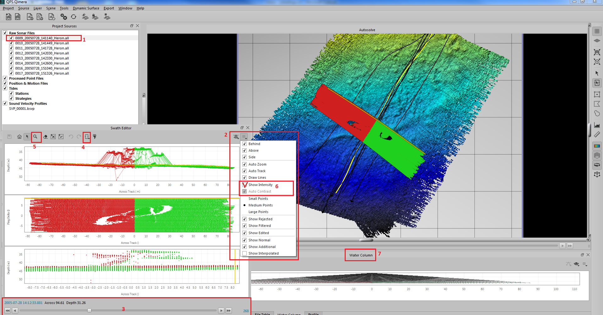Viewport: 603px width, 315px height.
Task: Open the Water Column sonar view dropdown
Action: (x=577, y=264)
